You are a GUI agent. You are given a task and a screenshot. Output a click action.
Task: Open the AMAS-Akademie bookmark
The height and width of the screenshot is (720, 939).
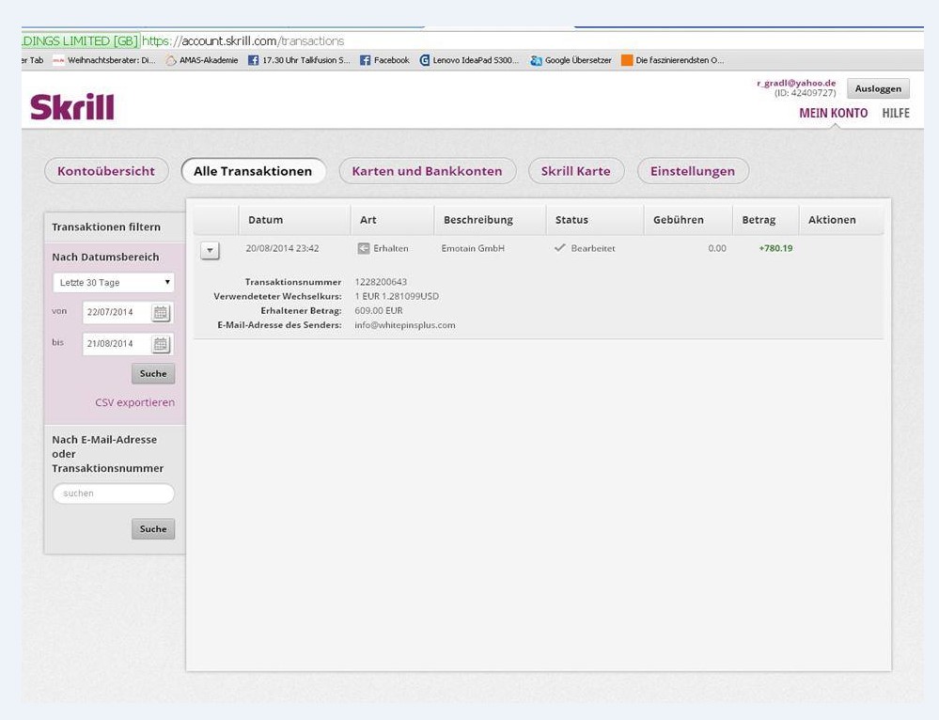[x=202, y=60]
